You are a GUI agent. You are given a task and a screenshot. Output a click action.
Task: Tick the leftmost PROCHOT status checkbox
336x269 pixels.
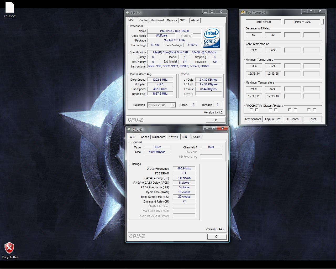[x=251, y=110]
